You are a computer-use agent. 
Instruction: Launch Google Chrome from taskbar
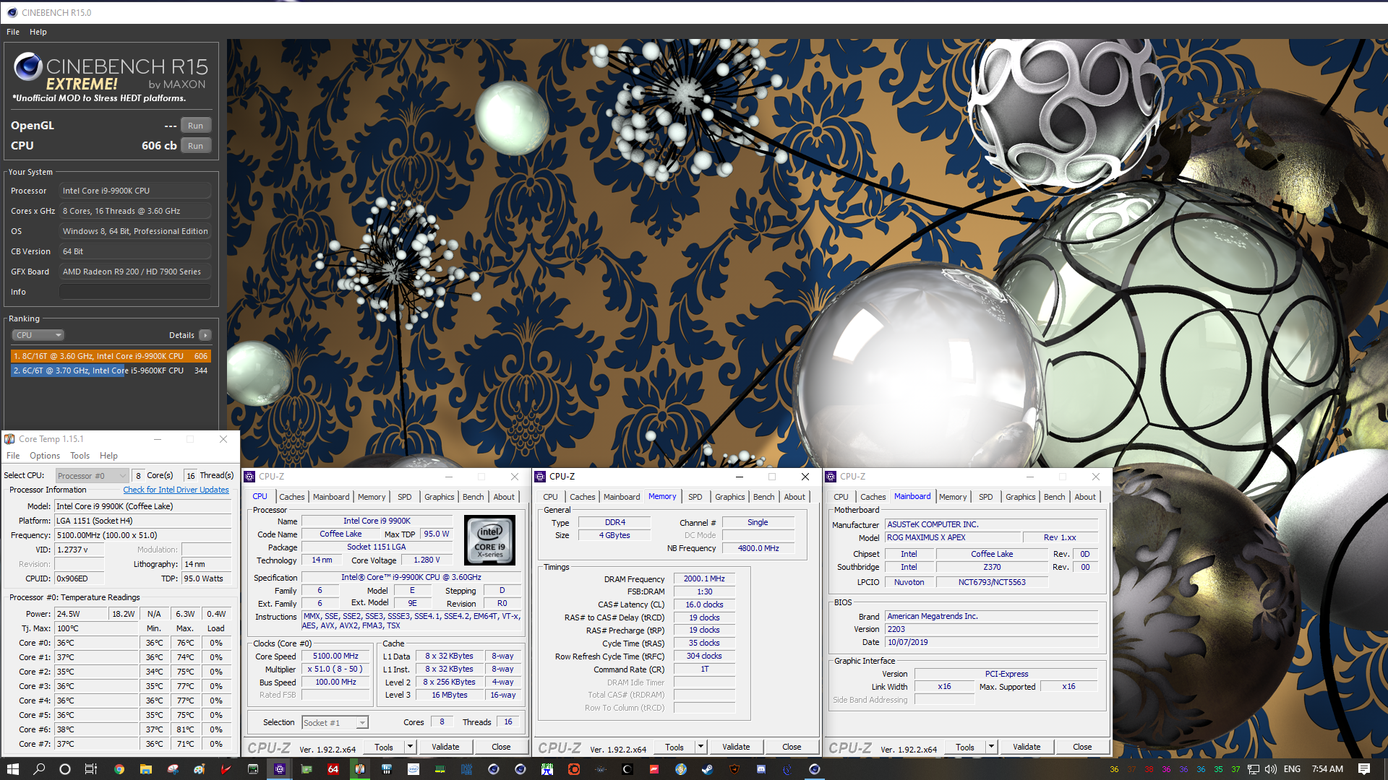tap(119, 769)
